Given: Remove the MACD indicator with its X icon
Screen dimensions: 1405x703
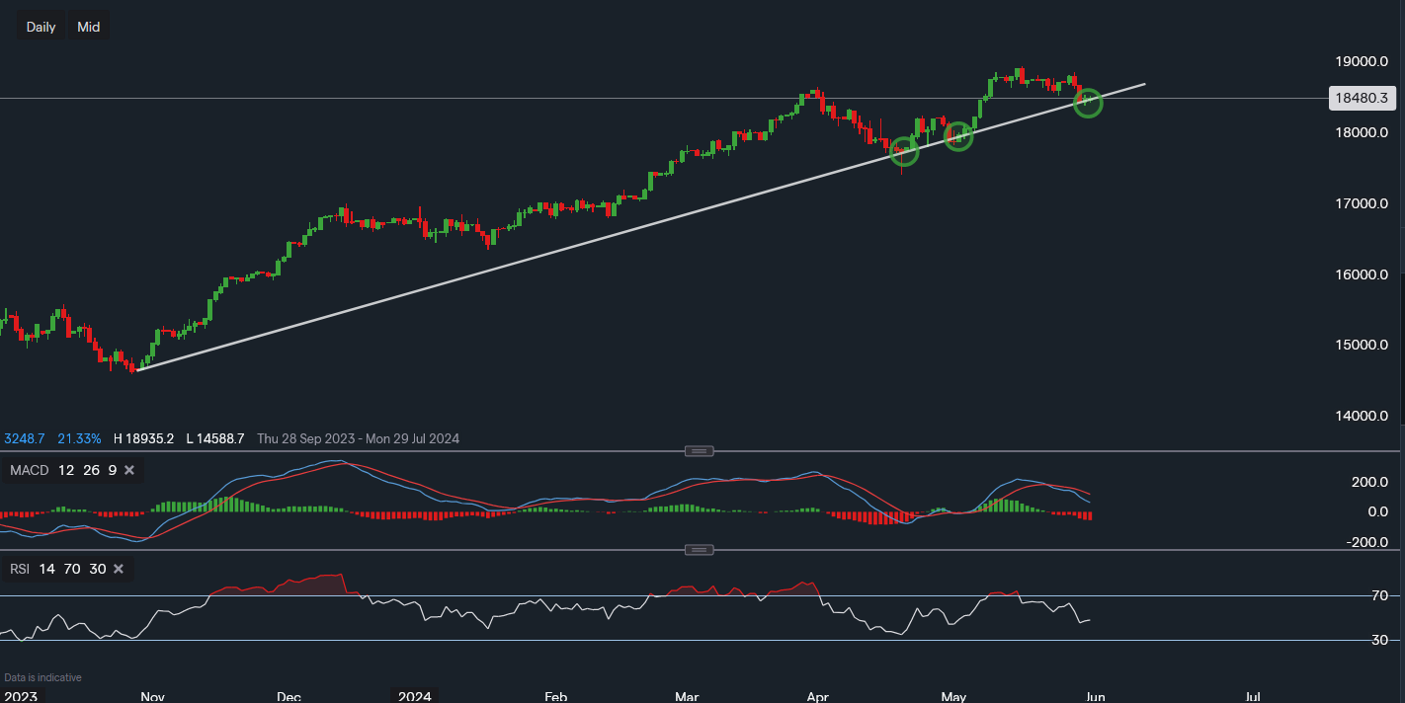Looking at the screenshot, I should [128, 470].
